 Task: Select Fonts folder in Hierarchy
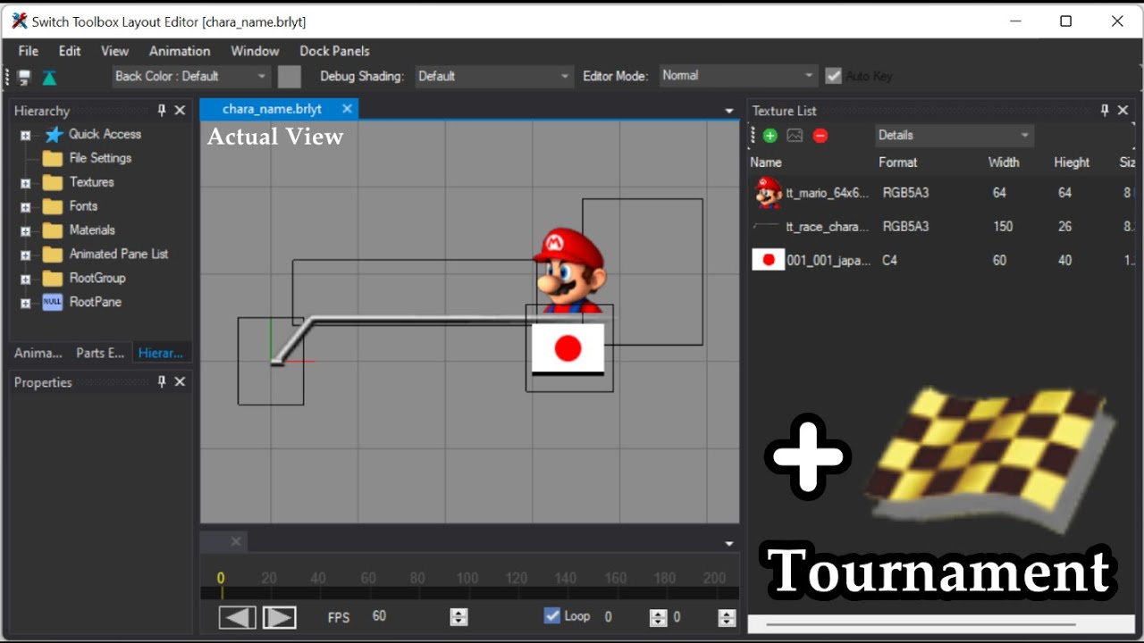[71, 206]
